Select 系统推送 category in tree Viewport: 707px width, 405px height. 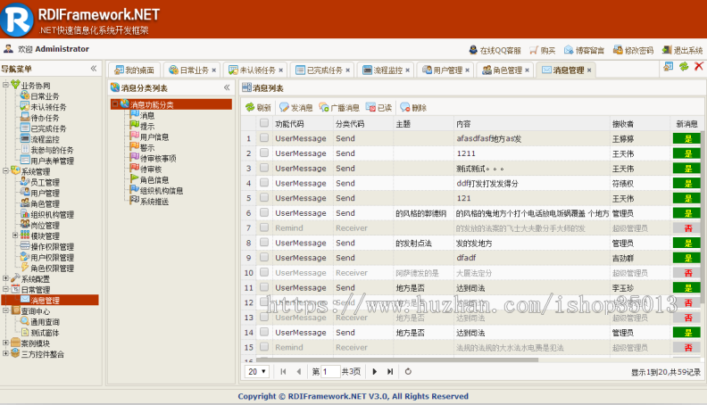154,202
